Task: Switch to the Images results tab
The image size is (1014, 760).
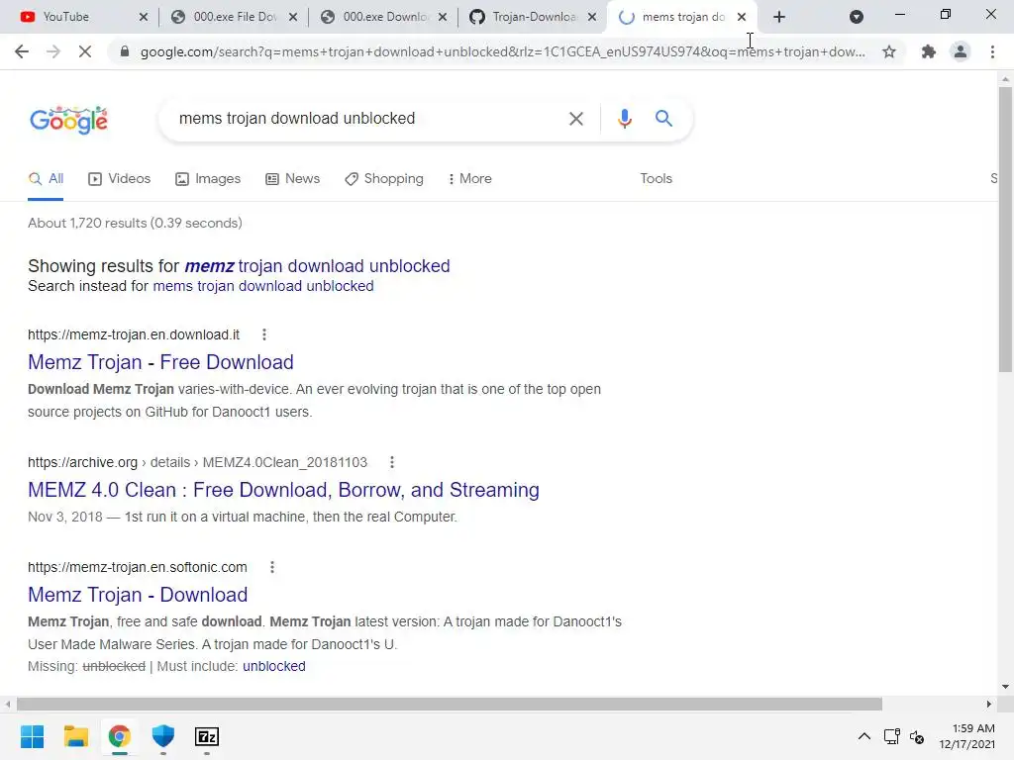Action: pos(208,179)
